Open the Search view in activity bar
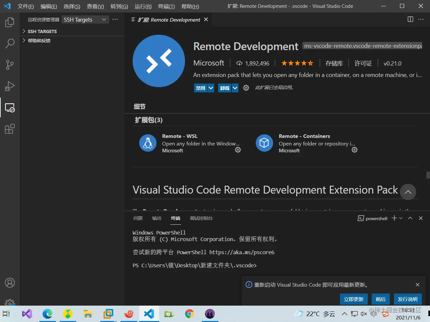 10,43
